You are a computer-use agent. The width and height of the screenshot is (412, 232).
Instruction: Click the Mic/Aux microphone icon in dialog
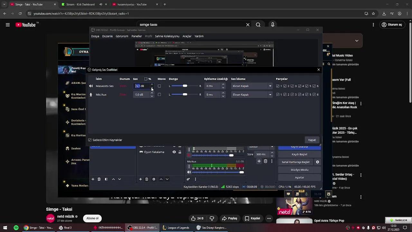point(91,95)
